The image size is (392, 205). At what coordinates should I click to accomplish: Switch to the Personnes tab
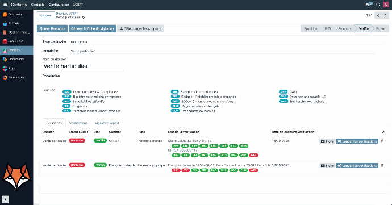point(54,123)
